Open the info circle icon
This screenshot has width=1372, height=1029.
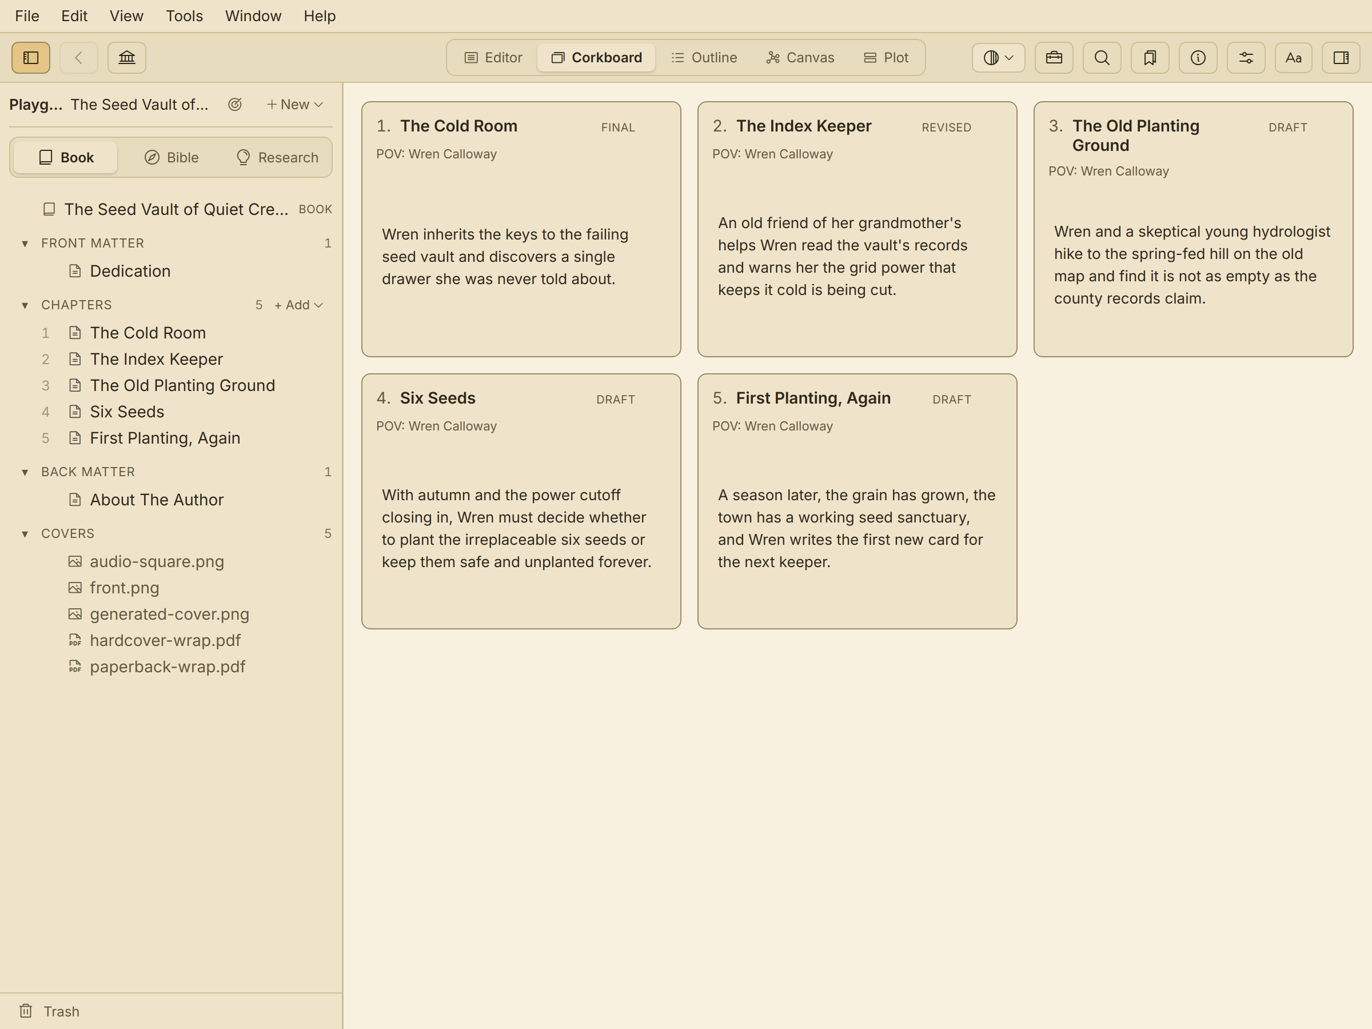pyautogui.click(x=1198, y=58)
